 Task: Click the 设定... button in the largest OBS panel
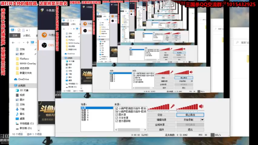pos(162,115)
